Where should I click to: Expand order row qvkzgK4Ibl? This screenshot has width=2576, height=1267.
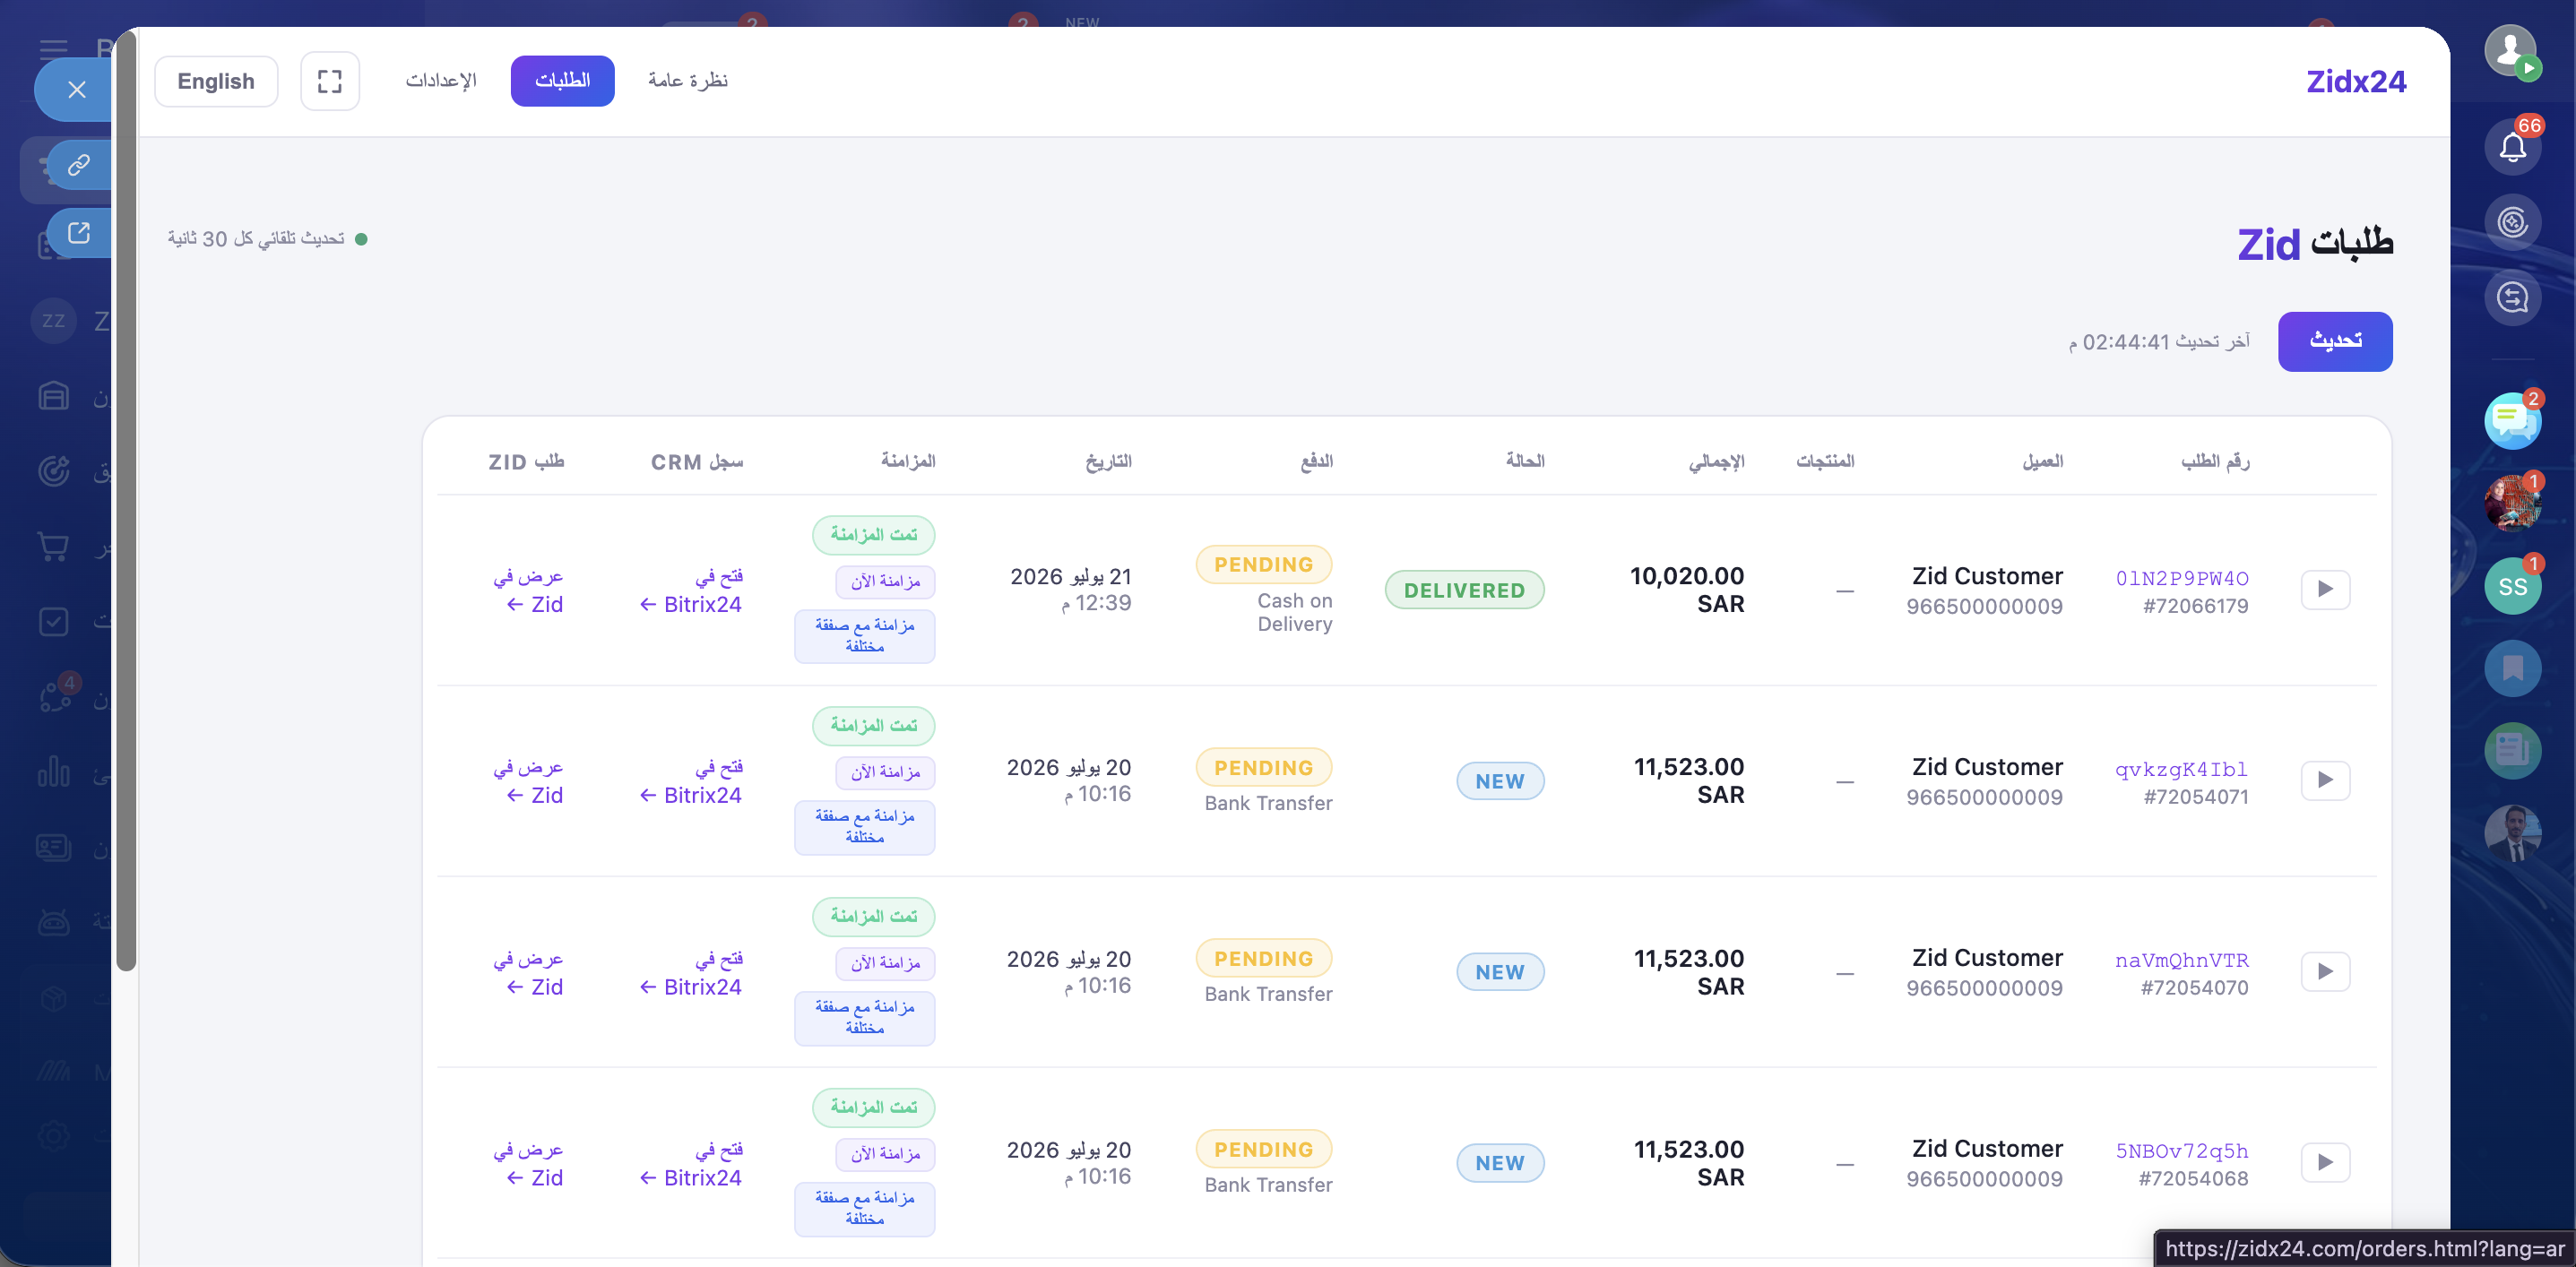[x=2325, y=780]
